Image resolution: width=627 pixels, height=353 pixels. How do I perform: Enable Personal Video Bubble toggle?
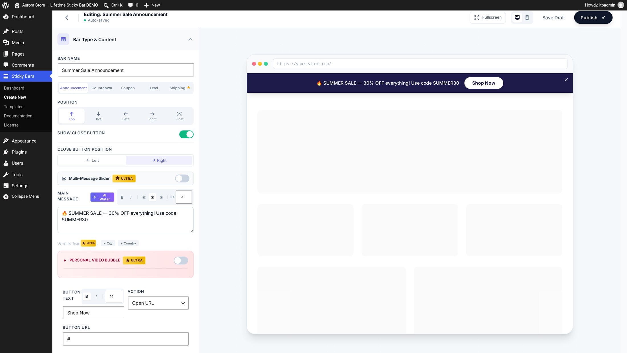coord(181,260)
